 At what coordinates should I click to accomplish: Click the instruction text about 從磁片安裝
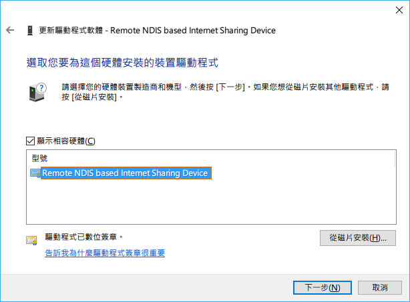(x=226, y=92)
